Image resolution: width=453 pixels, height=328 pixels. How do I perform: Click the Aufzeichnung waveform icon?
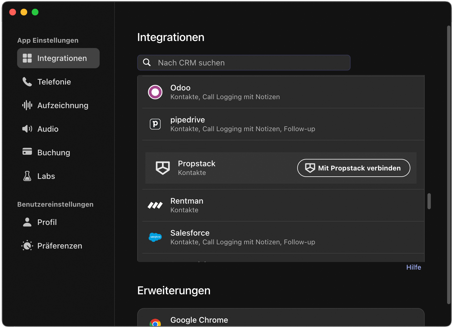27,105
